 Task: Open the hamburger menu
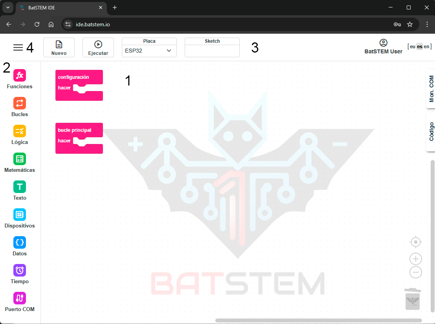18,47
